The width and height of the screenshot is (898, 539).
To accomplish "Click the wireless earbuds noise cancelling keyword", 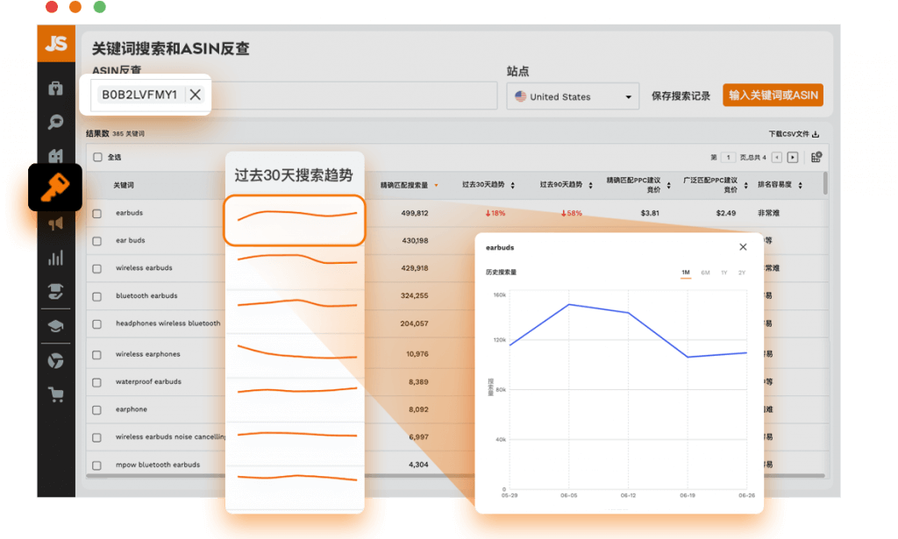I will [171, 436].
